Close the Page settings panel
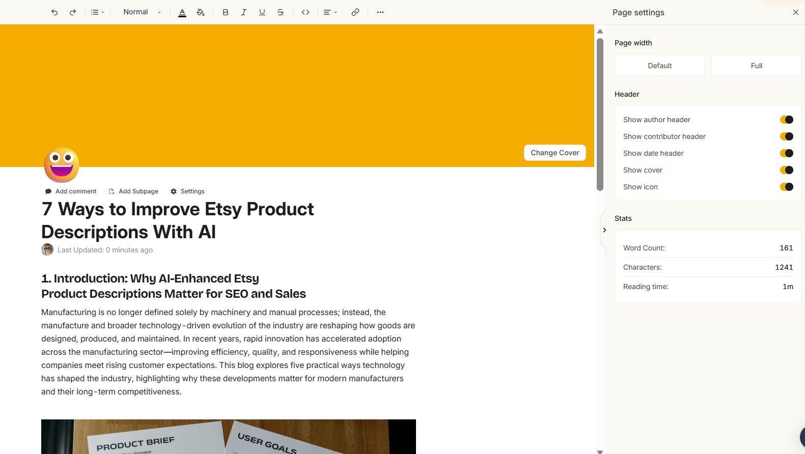The height and width of the screenshot is (454, 805). tap(796, 12)
